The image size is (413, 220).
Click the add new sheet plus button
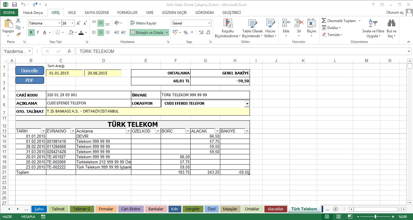coord(336,209)
